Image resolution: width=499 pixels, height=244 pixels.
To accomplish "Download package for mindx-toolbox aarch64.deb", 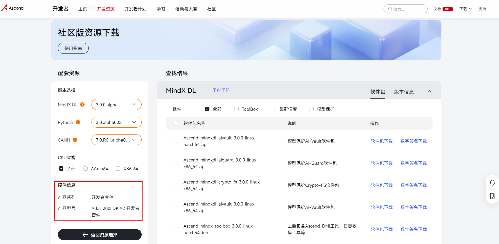I will 382,229.
